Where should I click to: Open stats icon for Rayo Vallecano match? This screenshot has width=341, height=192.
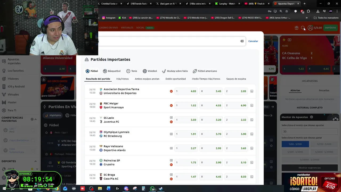pos(252,148)
